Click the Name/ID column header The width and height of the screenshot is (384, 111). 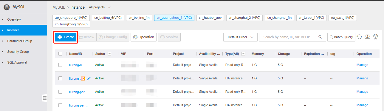pyautogui.click(x=75, y=54)
